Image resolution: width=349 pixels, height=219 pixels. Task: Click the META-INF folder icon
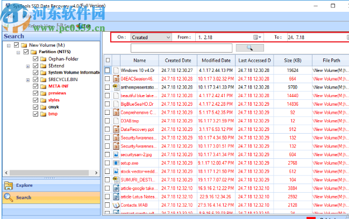pyautogui.click(x=43, y=86)
